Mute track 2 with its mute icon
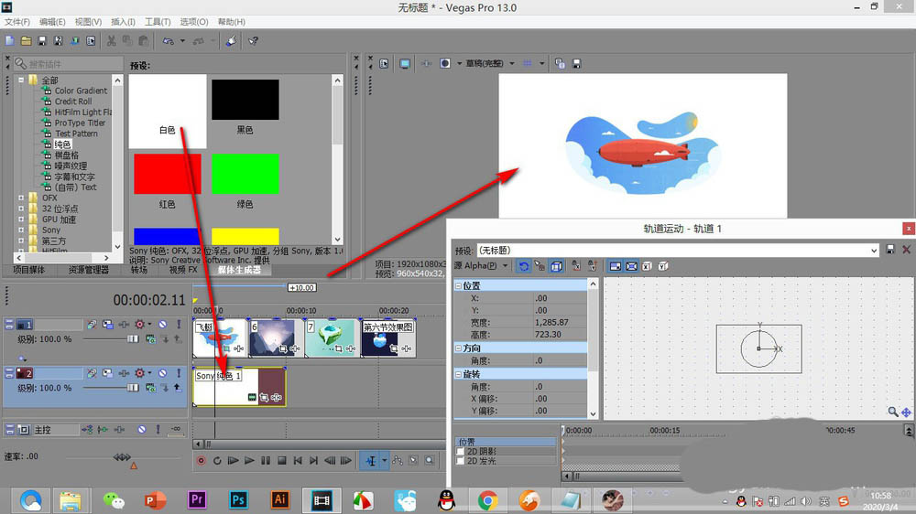The image size is (916, 514). [x=162, y=373]
